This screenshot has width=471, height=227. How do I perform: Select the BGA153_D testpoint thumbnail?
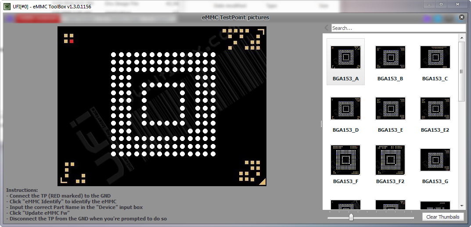pyautogui.click(x=345, y=109)
